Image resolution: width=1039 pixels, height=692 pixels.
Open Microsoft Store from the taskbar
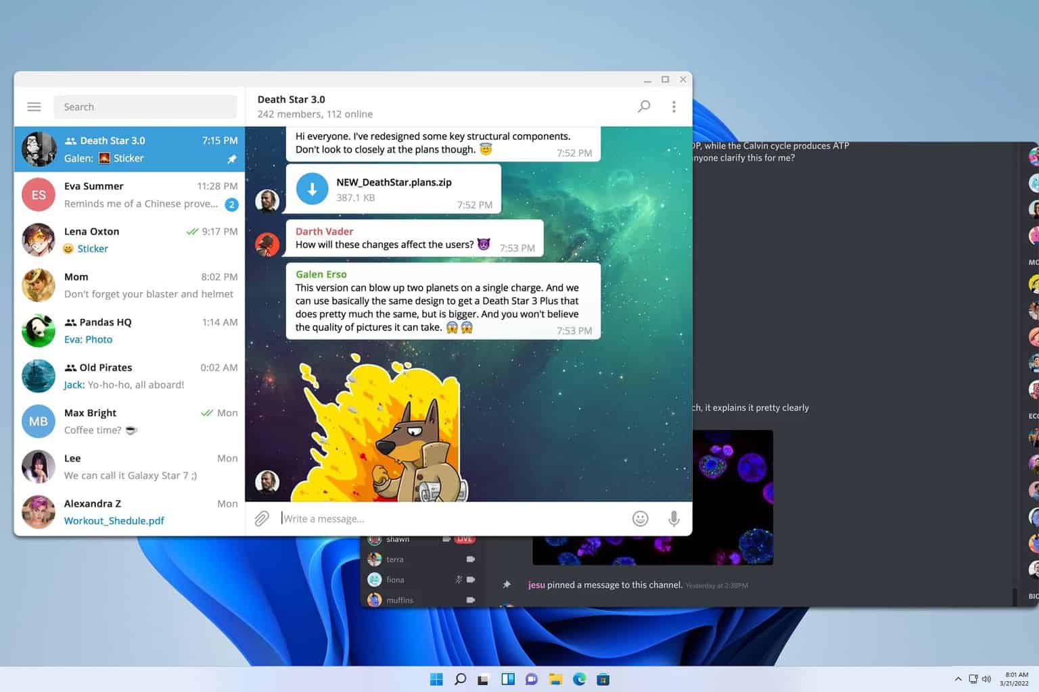[603, 679]
